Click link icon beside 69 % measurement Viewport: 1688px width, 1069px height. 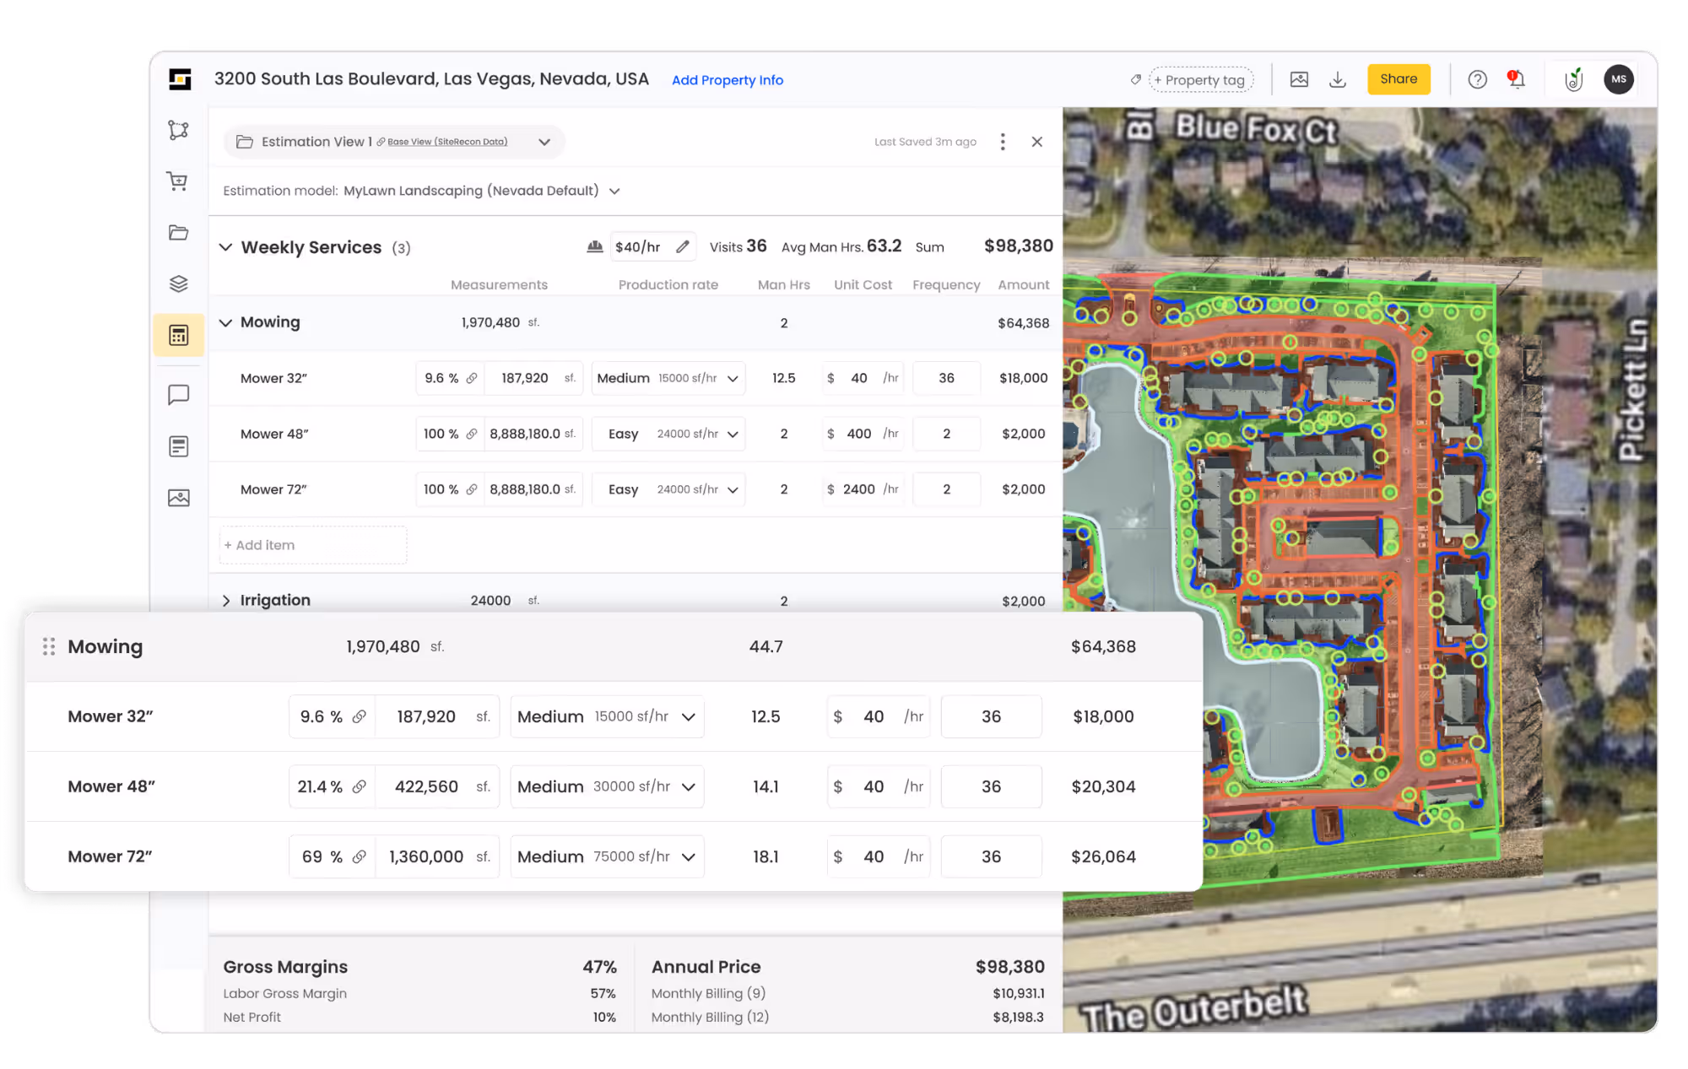(359, 856)
